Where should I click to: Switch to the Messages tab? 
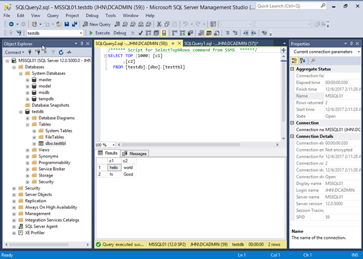coord(134,153)
